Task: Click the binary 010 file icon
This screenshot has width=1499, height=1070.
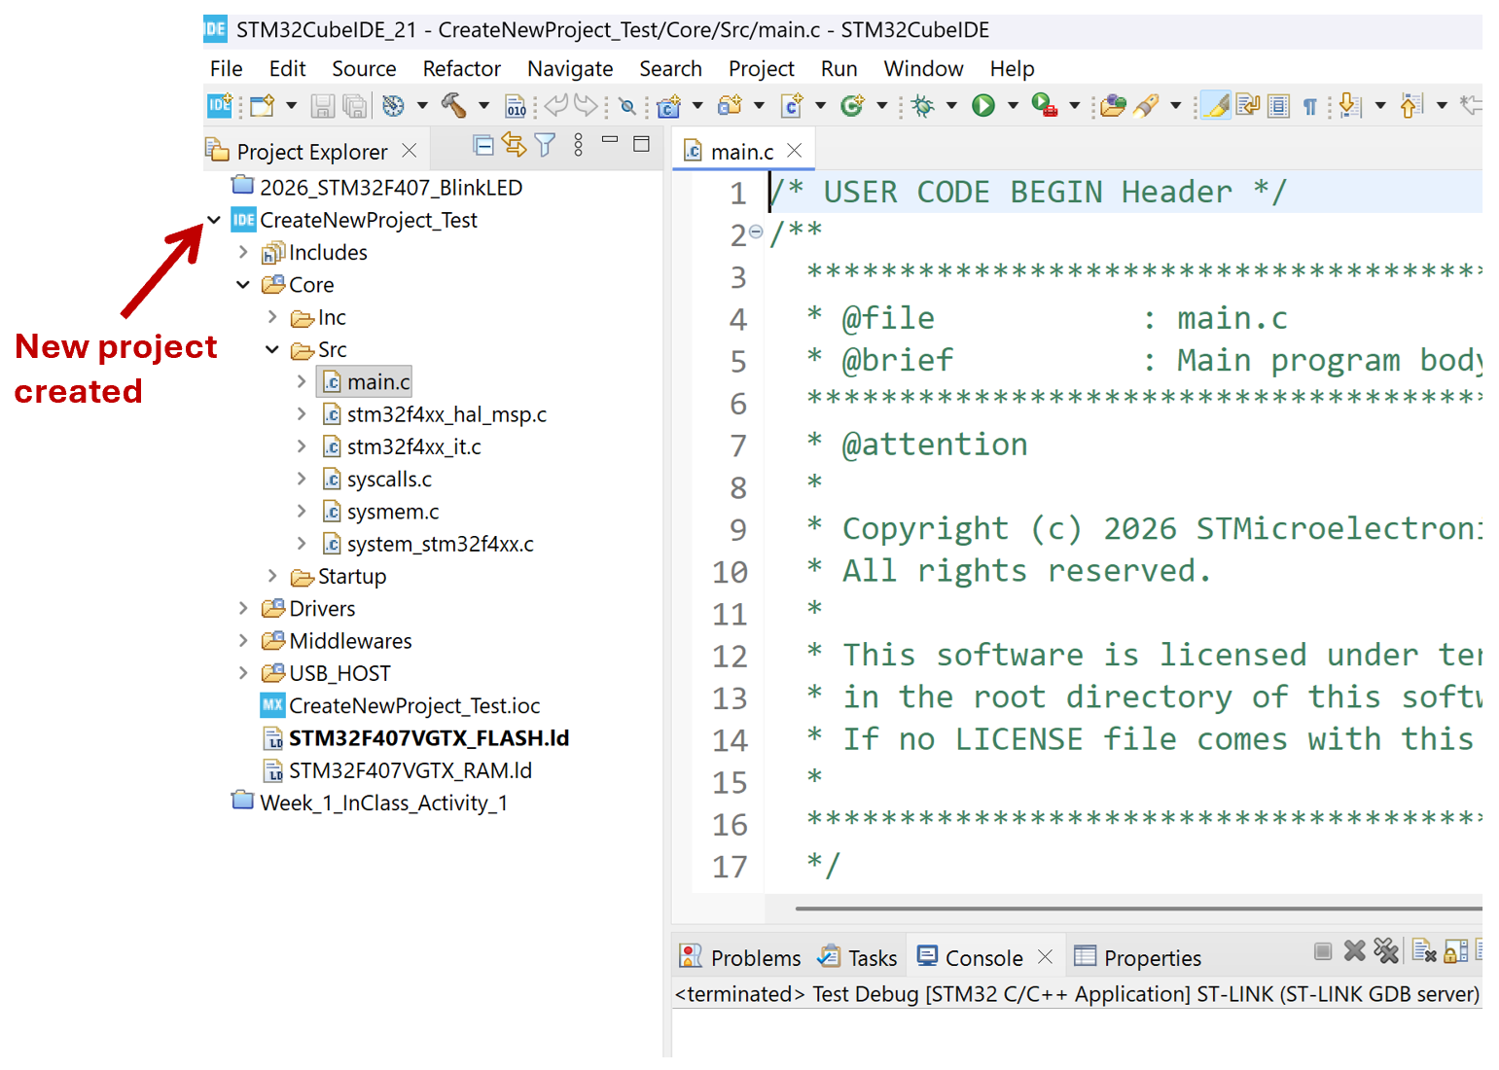Action: click(517, 106)
